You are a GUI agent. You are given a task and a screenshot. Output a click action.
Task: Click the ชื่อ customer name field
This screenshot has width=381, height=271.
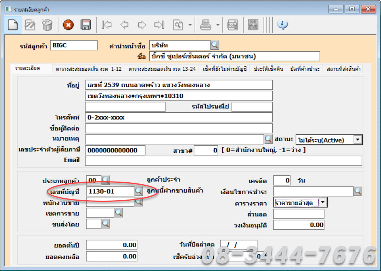pos(234,56)
